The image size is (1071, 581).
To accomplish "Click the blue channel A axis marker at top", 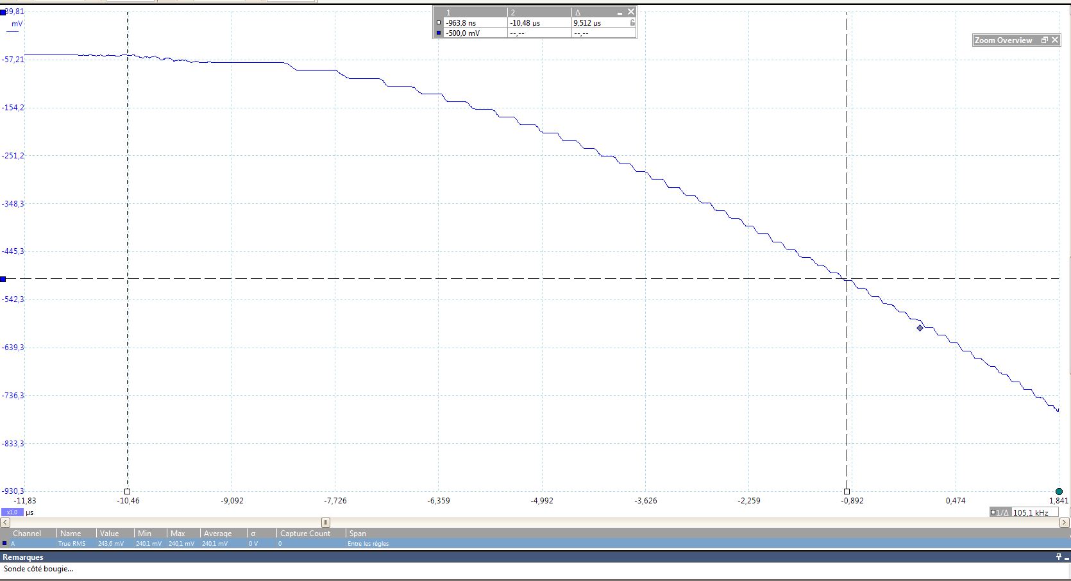I will (x=3, y=12).
